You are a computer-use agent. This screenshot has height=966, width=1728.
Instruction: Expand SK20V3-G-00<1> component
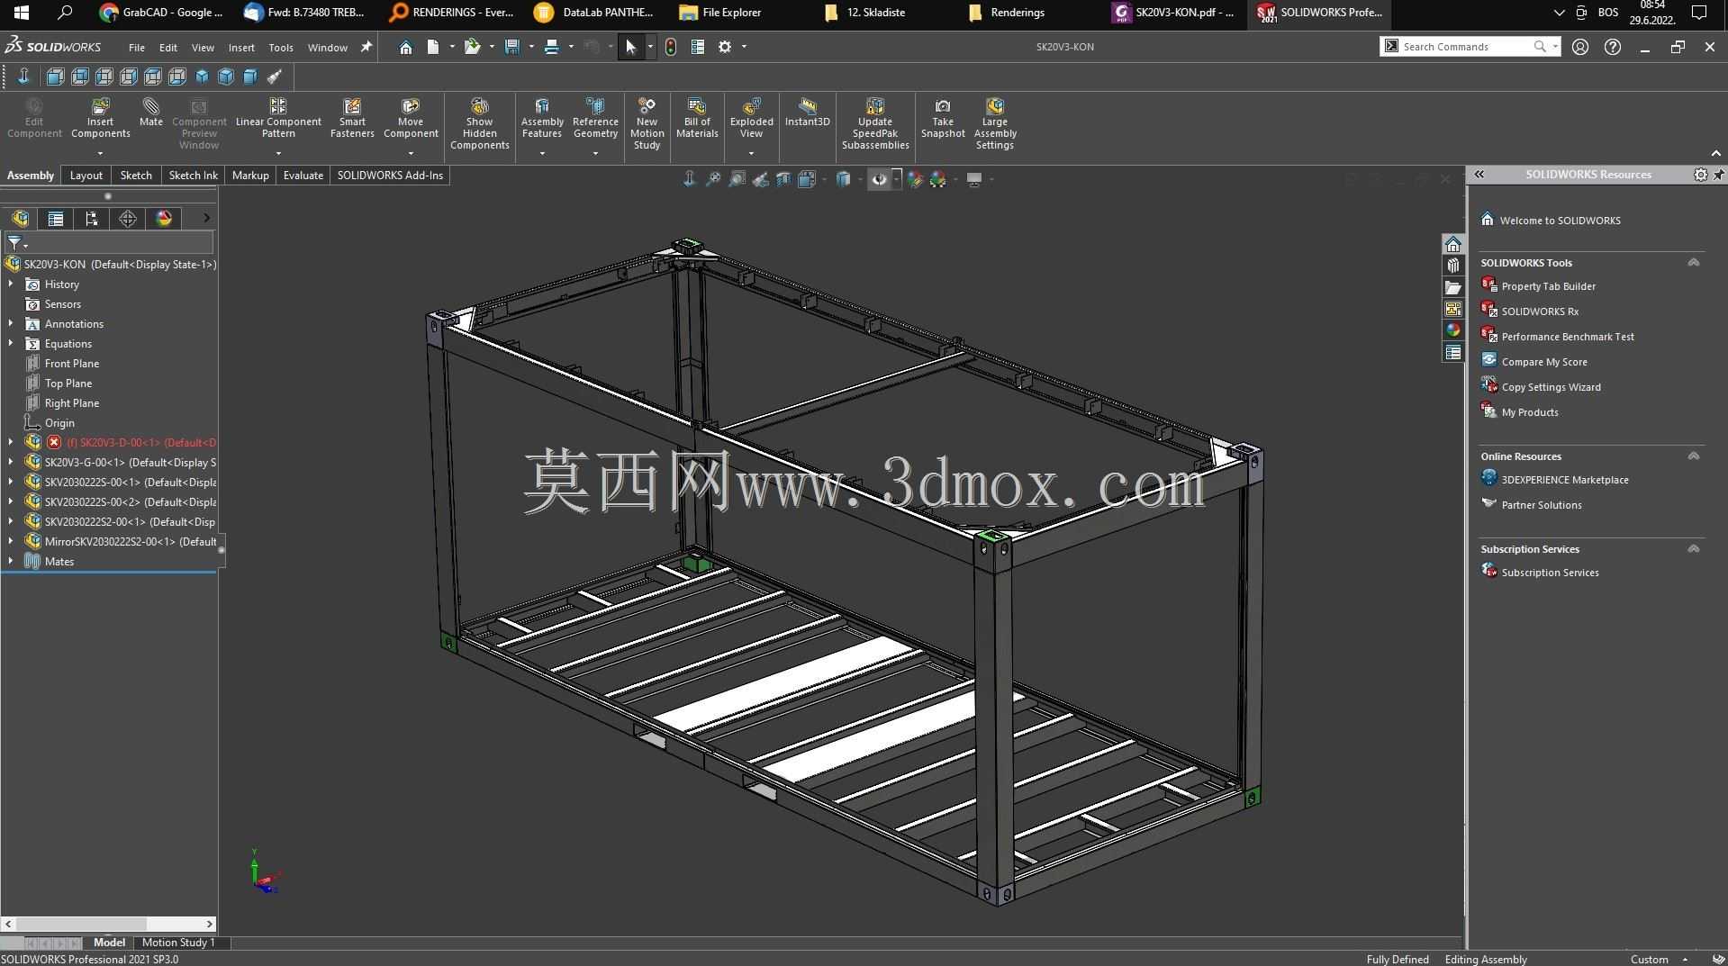click(11, 463)
